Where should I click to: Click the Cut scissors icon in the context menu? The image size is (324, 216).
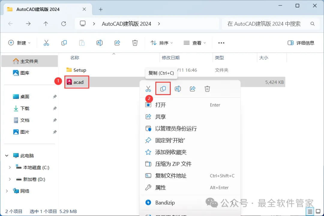148,89
